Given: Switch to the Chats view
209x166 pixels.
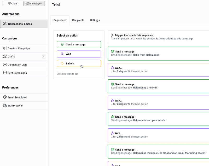Looking at the screenshot, I should click(13, 4).
